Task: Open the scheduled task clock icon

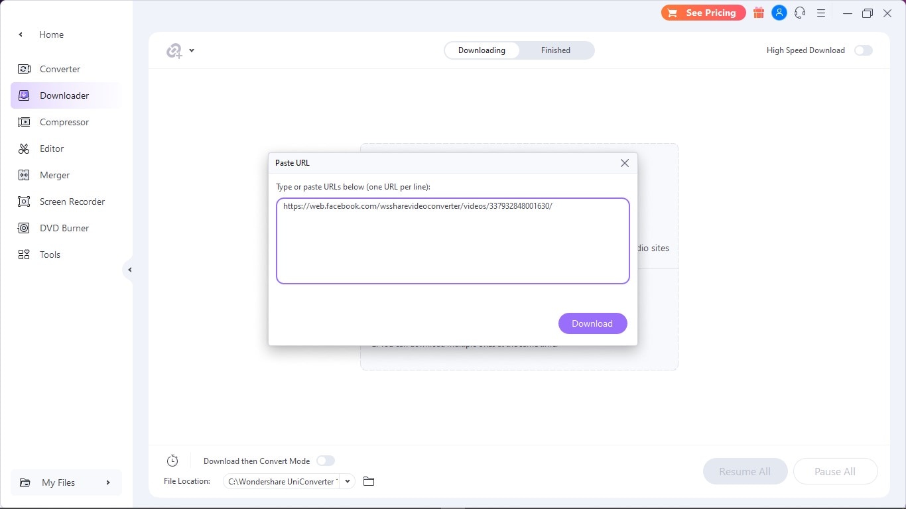Action: [x=172, y=461]
